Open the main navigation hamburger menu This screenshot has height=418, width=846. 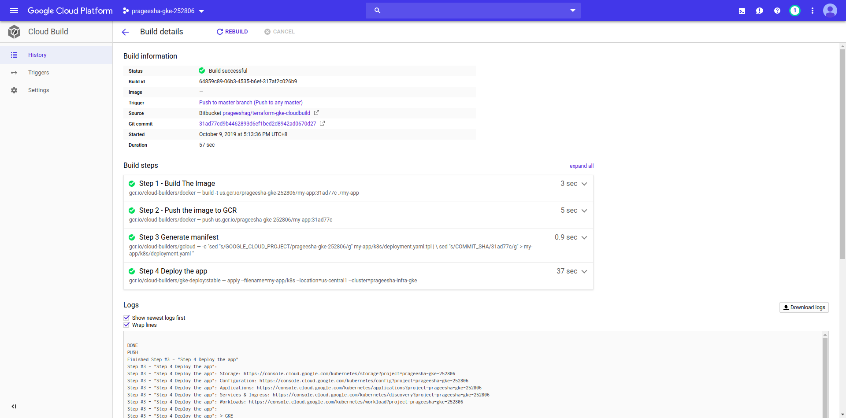click(x=14, y=11)
